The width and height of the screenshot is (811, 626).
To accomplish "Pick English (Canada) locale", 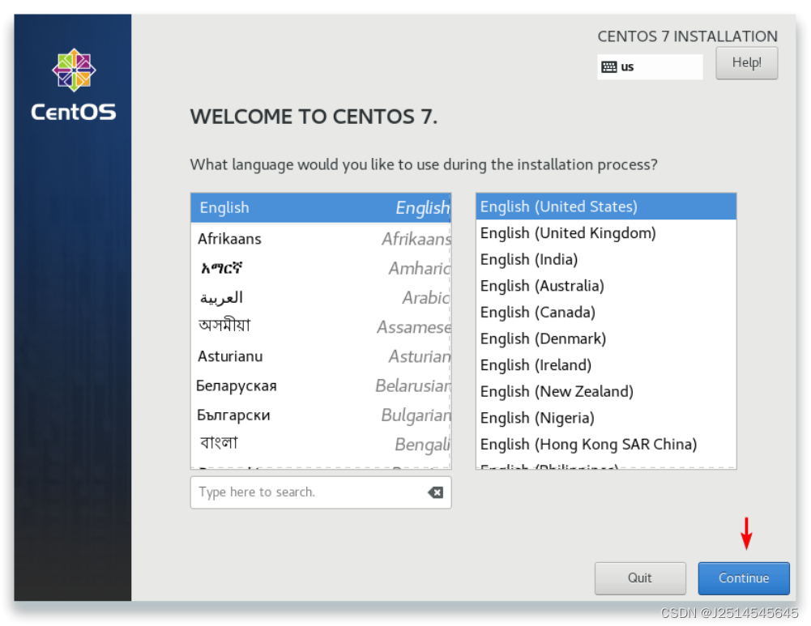I will (x=606, y=313).
